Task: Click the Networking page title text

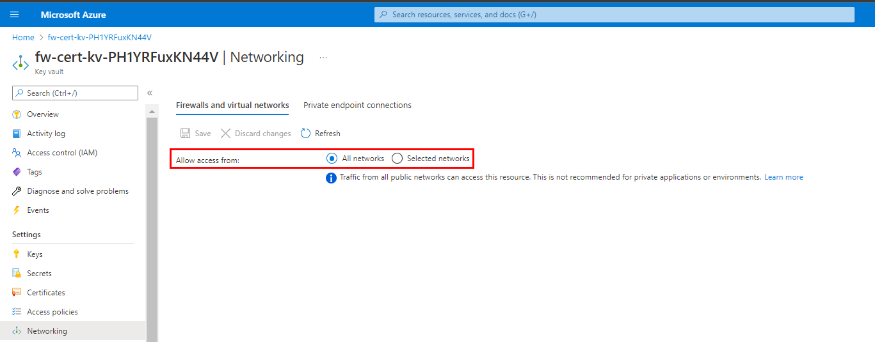Action: [x=267, y=57]
